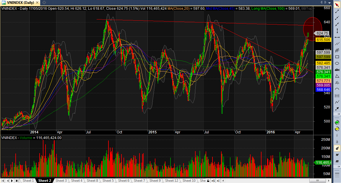
Task: Select the parallel lines tool
Action: (337, 44)
